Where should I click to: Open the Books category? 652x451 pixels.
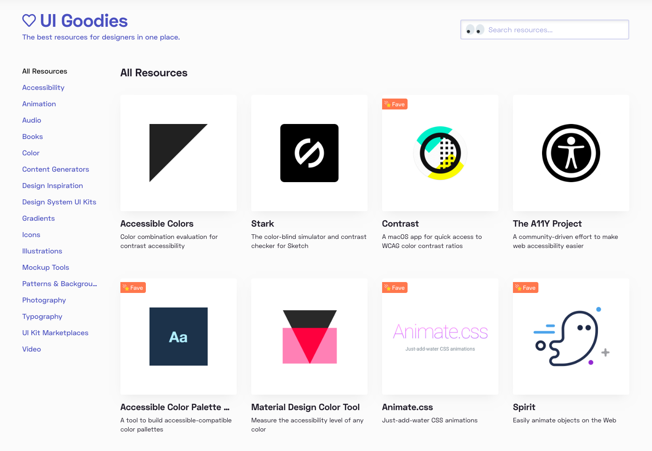coord(32,137)
